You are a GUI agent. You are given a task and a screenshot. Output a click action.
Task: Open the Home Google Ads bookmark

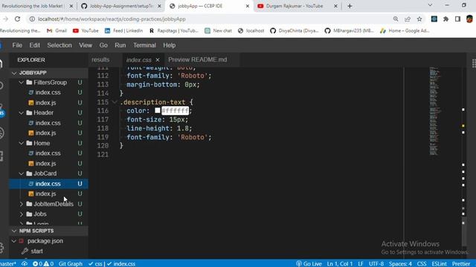[405, 30]
